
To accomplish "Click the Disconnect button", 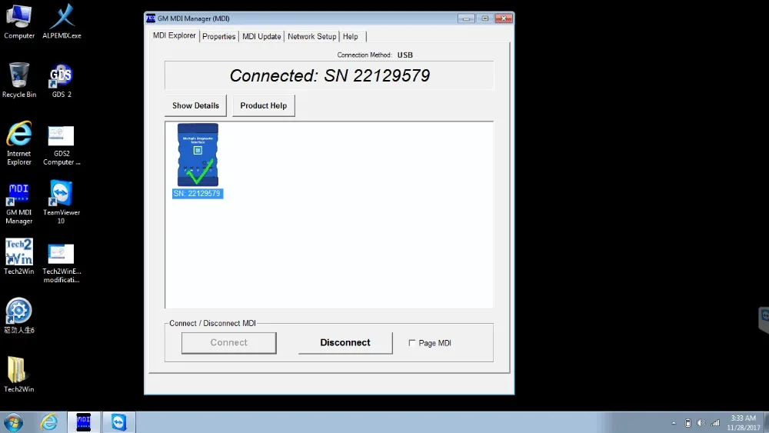I will (x=345, y=343).
